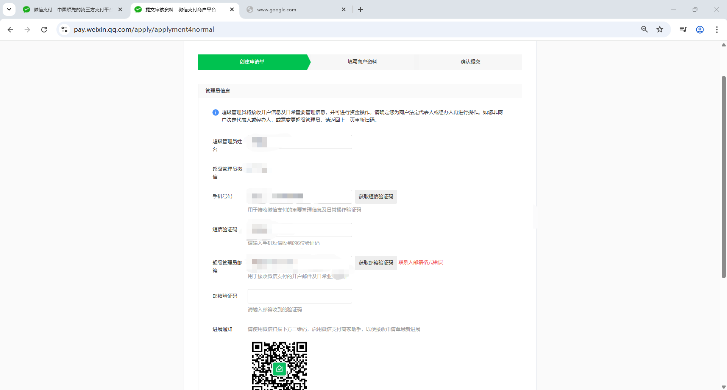Select the 填写商户资料 step
Screen dimensions: 727x390
(x=362, y=62)
